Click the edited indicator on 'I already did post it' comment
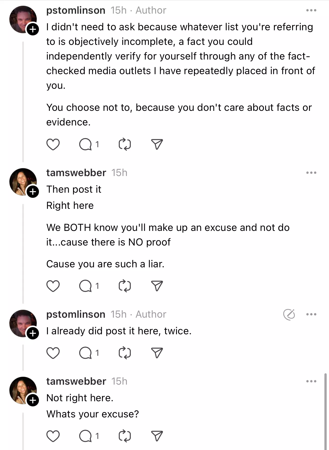This screenshot has height=450, width=329. 289,315
